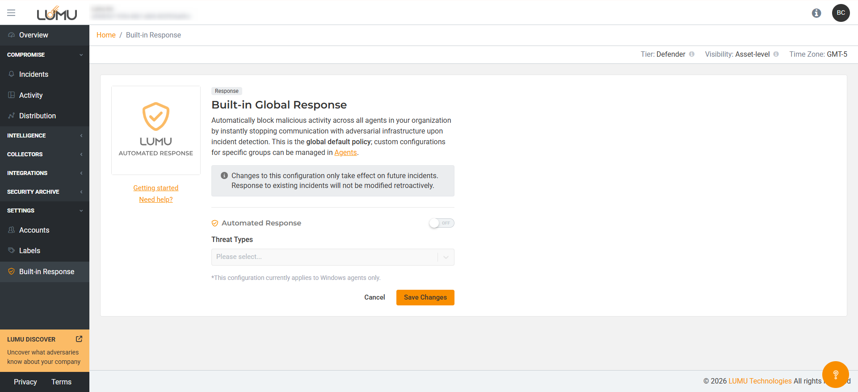Open the hamburger sidebar menu
This screenshot has width=858, height=392.
tap(11, 13)
